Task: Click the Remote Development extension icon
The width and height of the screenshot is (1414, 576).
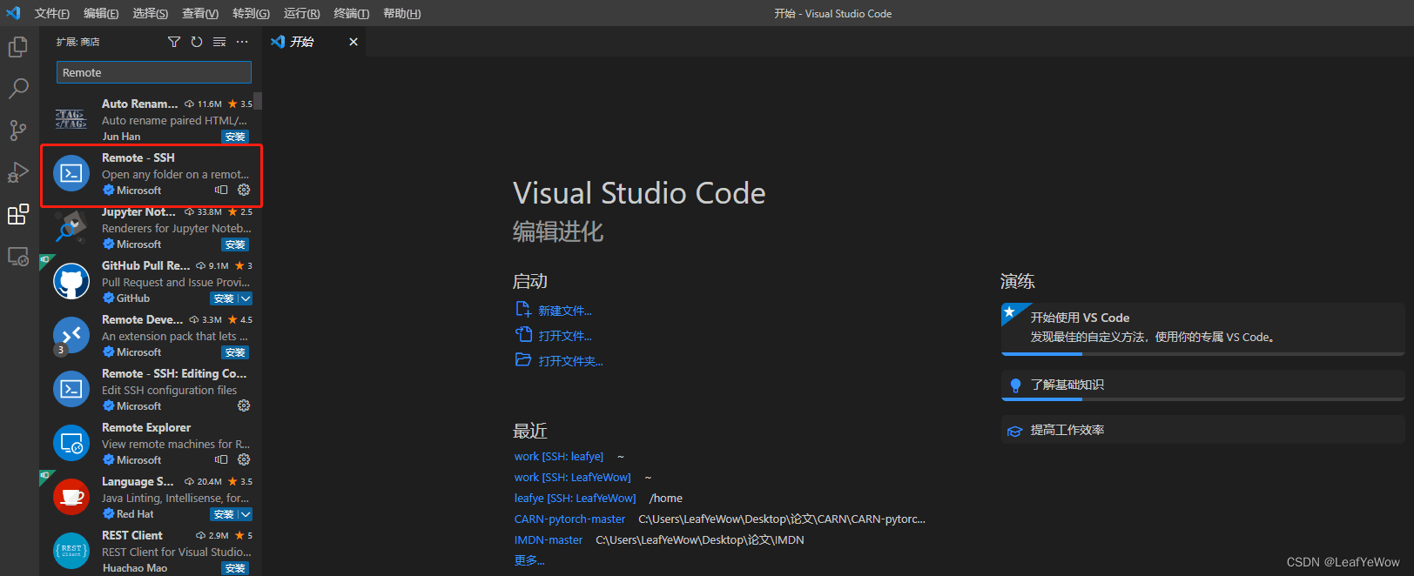Action: tap(71, 335)
